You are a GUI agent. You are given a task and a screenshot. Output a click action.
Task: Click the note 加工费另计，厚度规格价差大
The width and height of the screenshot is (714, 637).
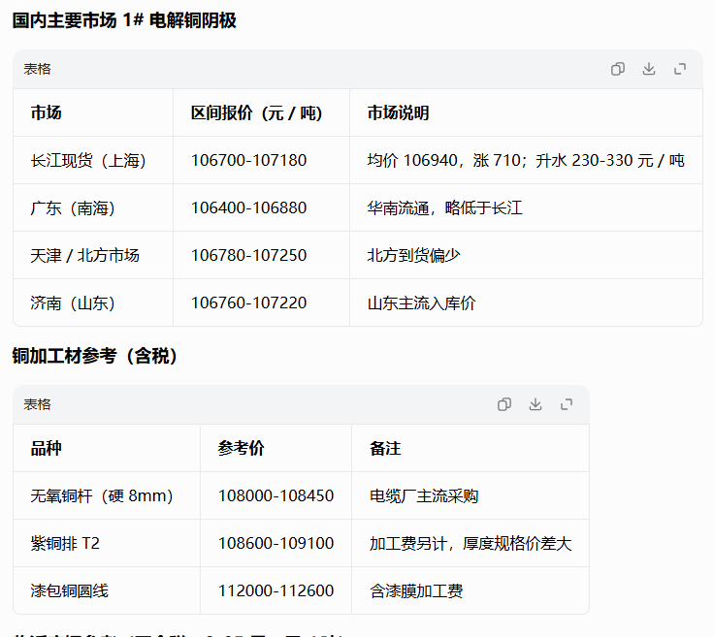(x=471, y=543)
